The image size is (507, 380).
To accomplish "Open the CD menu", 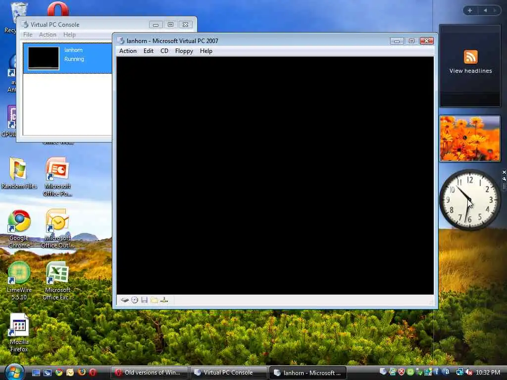I will (x=164, y=51).
